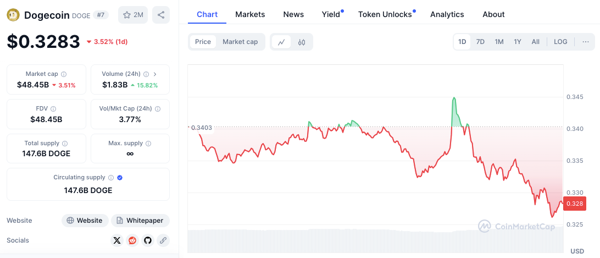Switch to candlestick chart view

pos(302,42)
